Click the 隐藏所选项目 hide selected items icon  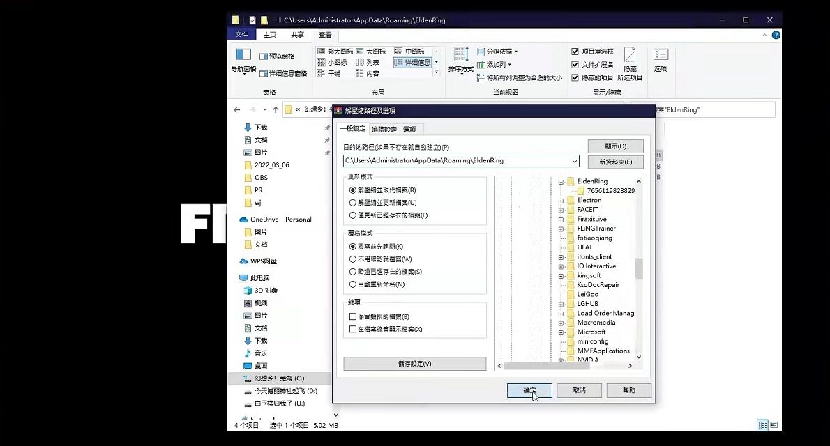pyautogui.click(x=630, y=56)
